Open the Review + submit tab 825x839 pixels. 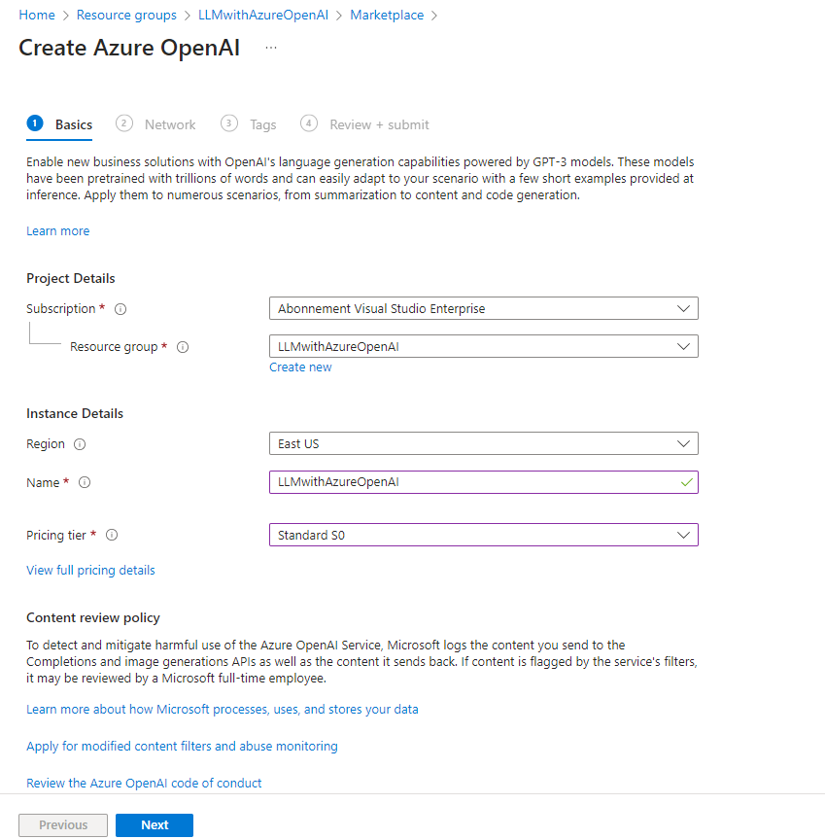point(364,124)
